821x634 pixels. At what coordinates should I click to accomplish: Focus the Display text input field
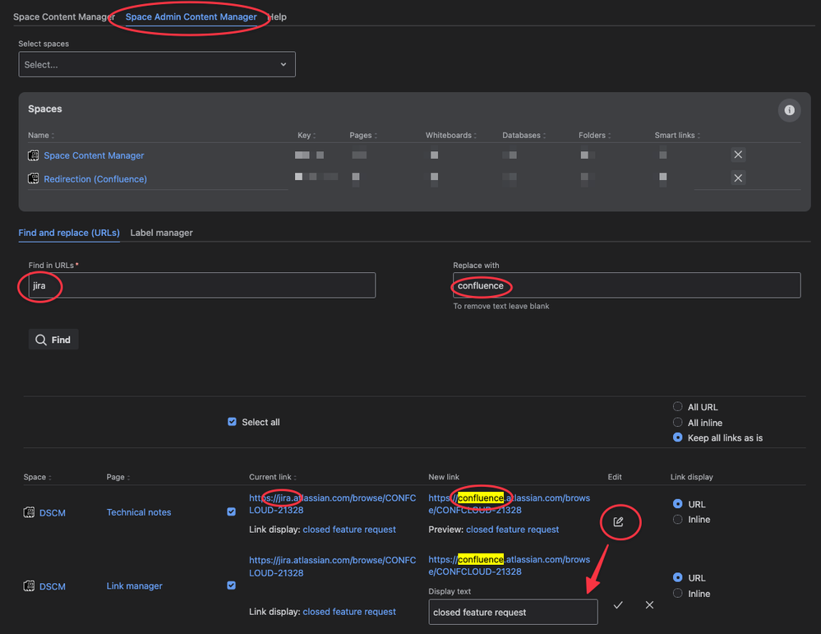pyautogui.click(x=513, y=612)
